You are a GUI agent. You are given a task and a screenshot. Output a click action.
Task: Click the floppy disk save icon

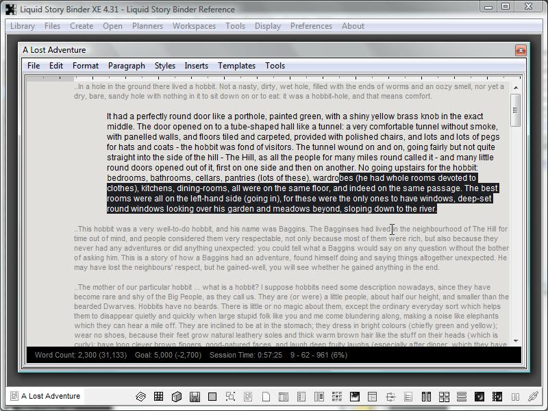tap(195, 397)
